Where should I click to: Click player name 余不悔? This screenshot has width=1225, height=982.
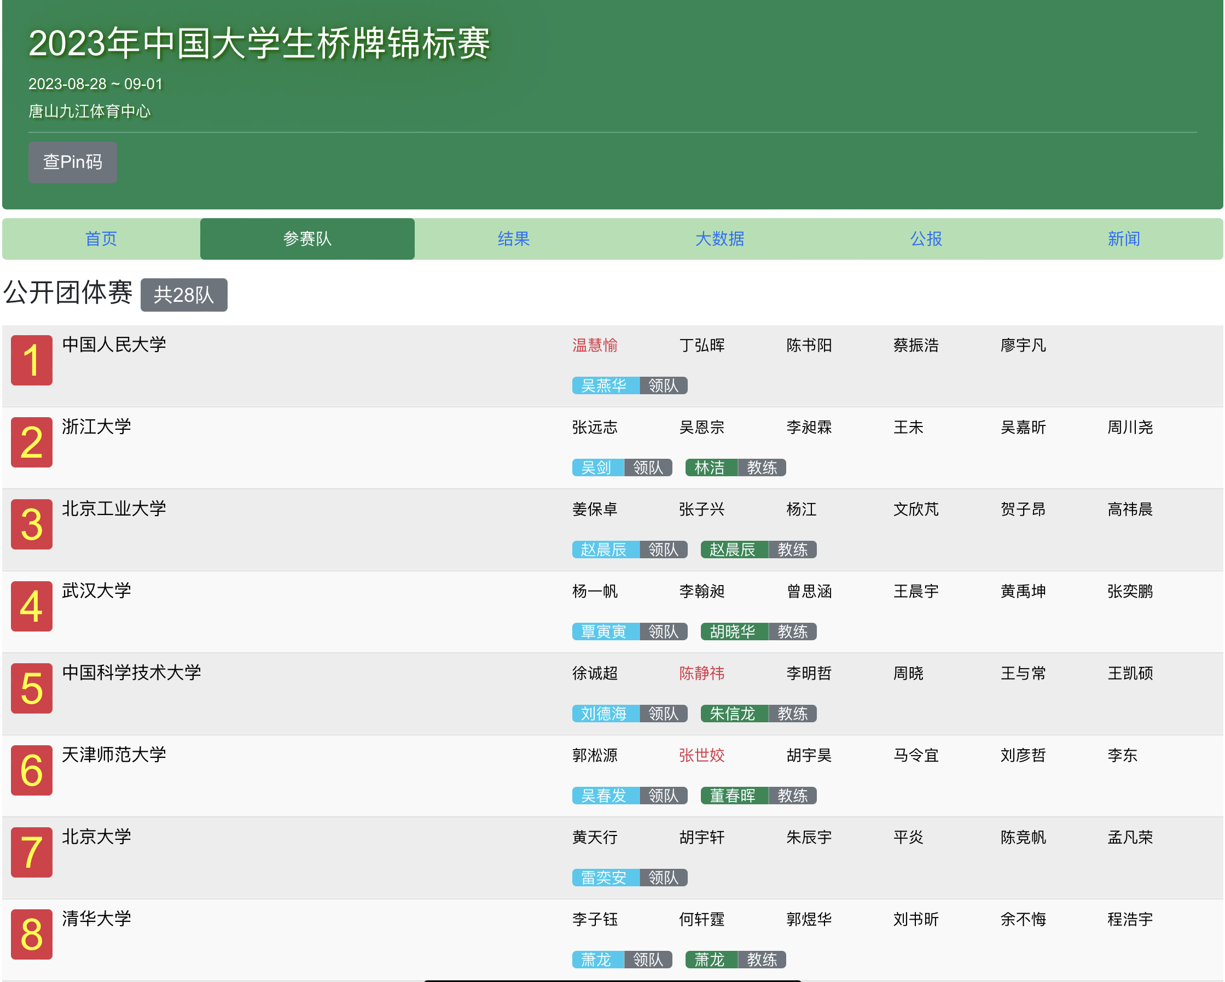tap(1023, 920)
